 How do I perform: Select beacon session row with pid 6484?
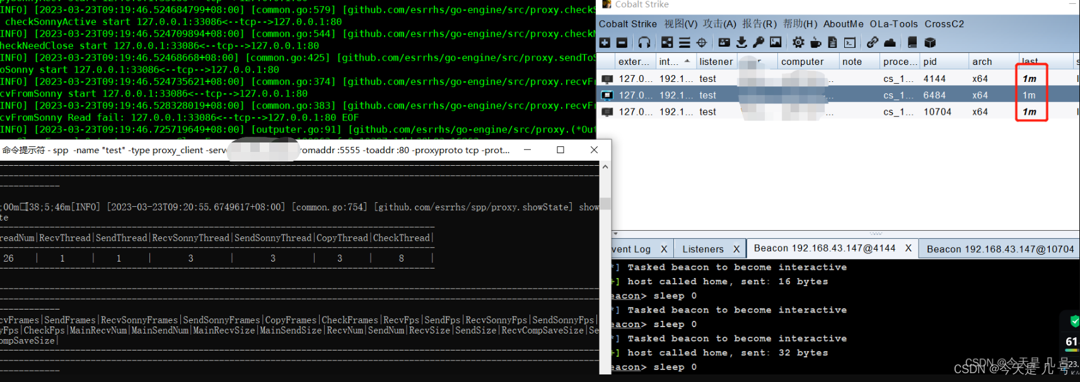(838, 95)
